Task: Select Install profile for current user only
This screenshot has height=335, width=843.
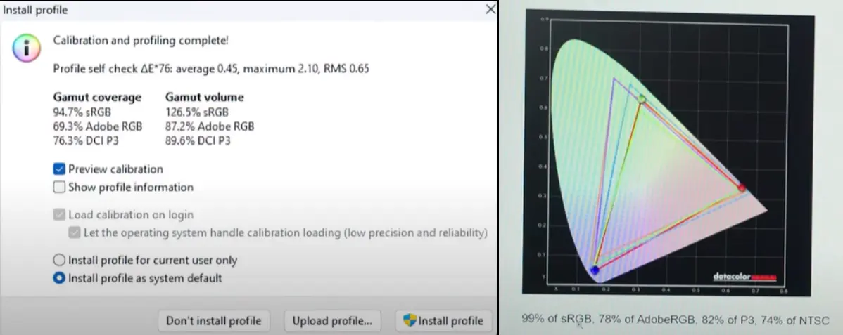Action: [x=59, y=261]
